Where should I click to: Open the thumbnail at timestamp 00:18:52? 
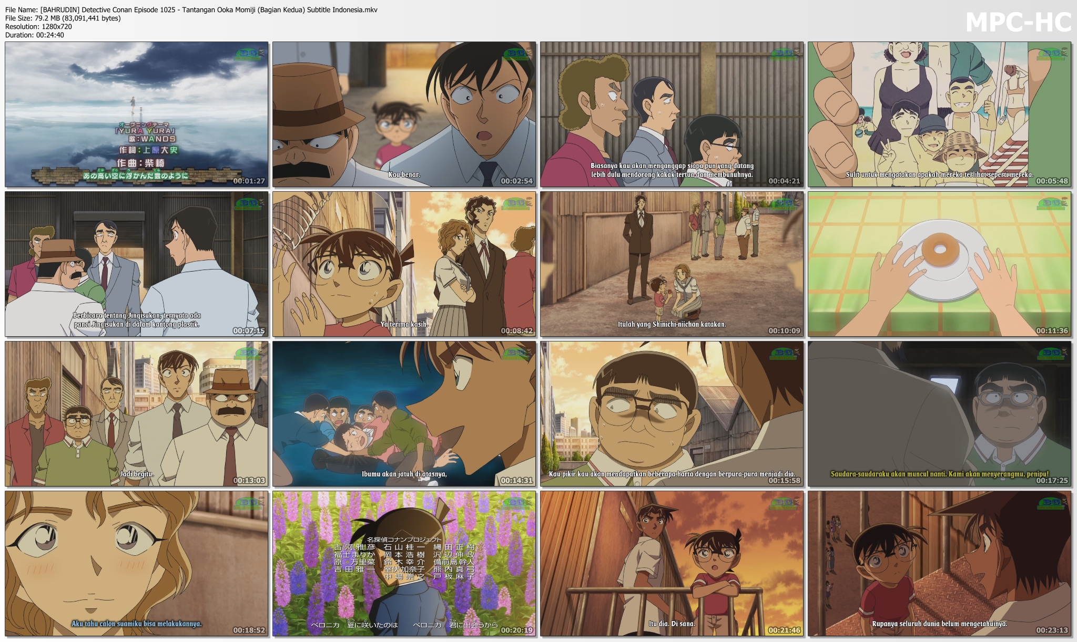click(137, 563)
